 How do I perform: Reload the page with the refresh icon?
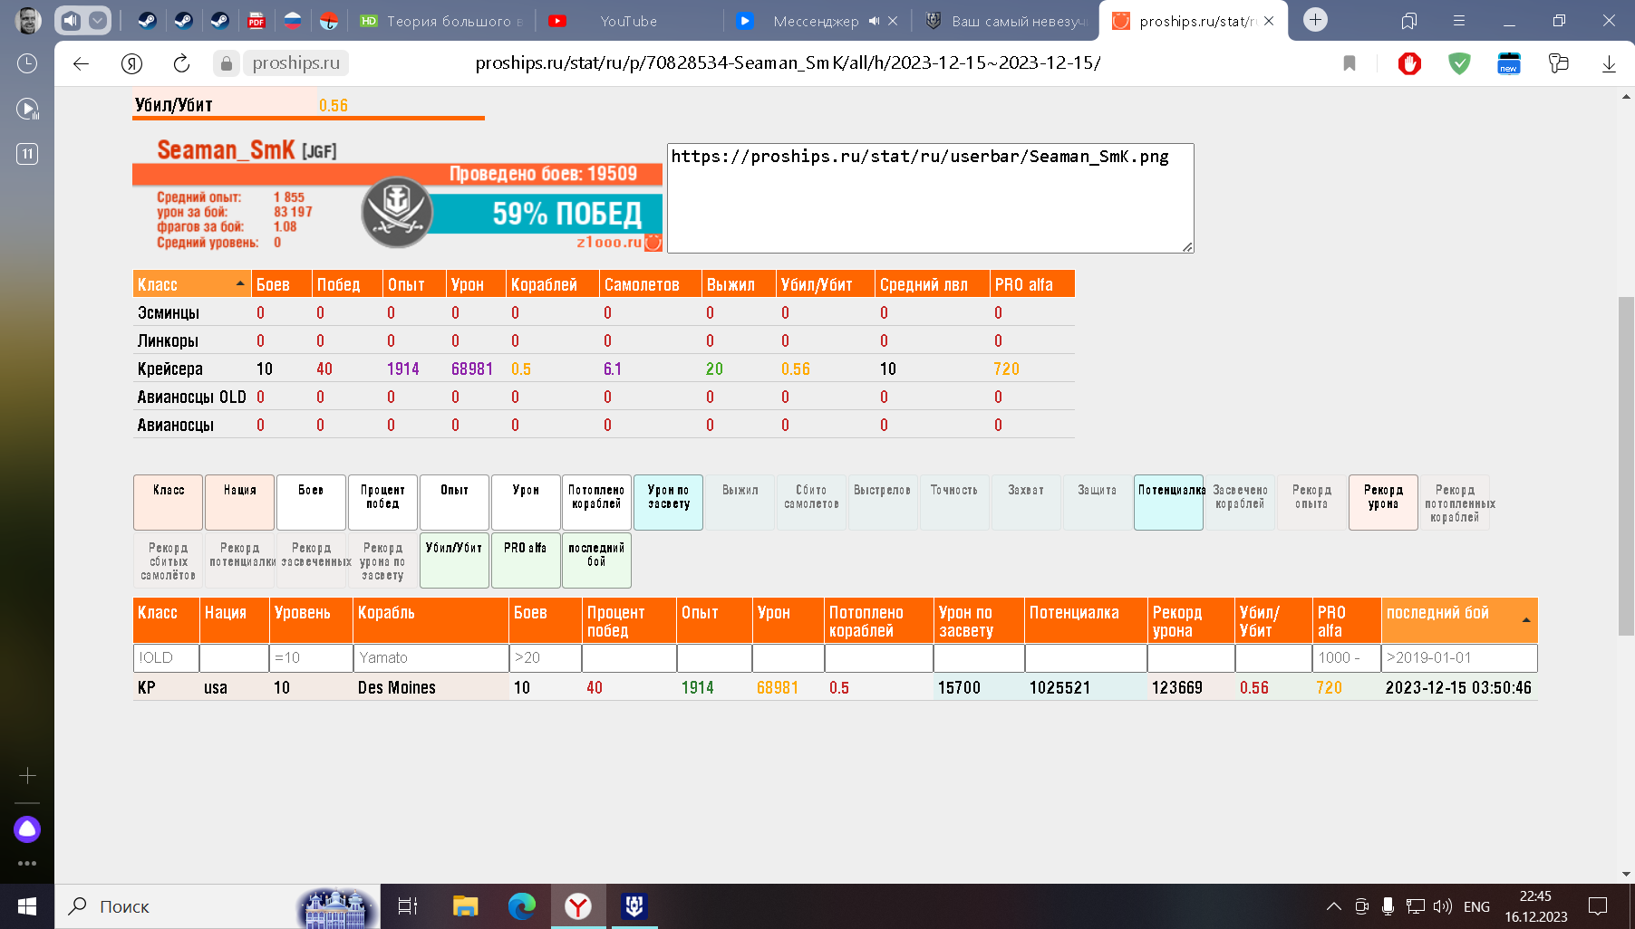181,63
